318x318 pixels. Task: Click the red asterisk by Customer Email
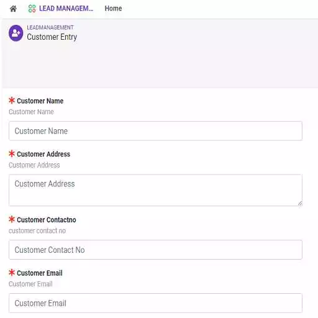12,273
